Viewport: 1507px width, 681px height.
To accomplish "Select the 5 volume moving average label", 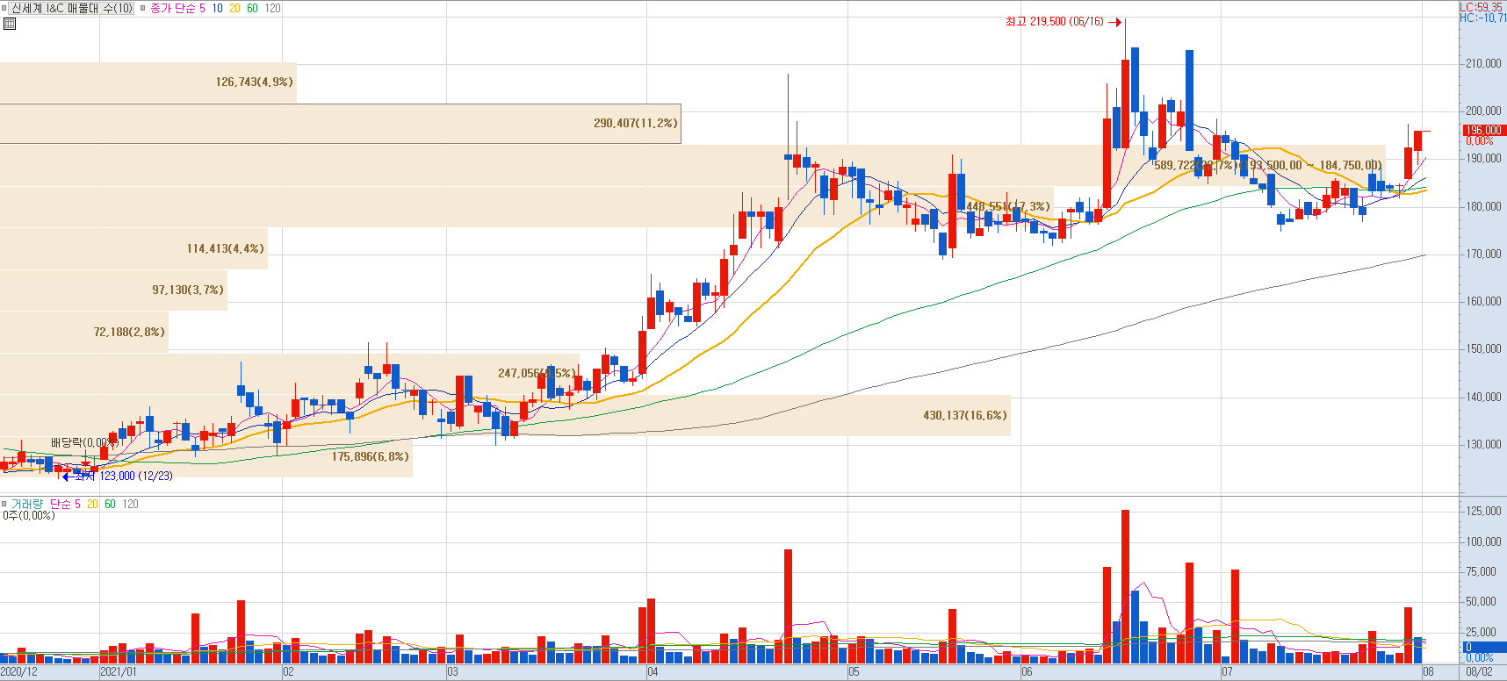I will [77, 504].
